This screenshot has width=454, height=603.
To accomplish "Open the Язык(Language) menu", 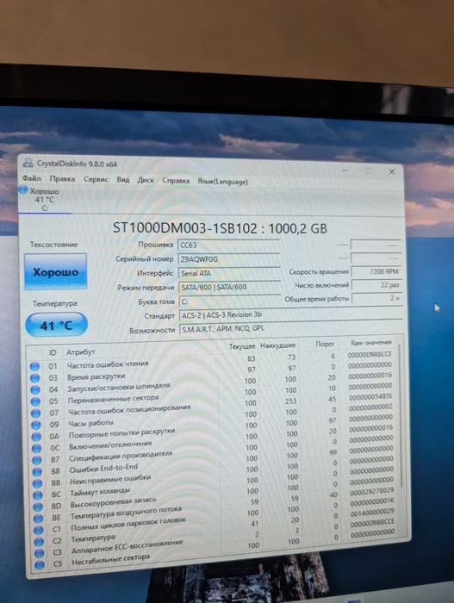I will (x=222, y=182).
